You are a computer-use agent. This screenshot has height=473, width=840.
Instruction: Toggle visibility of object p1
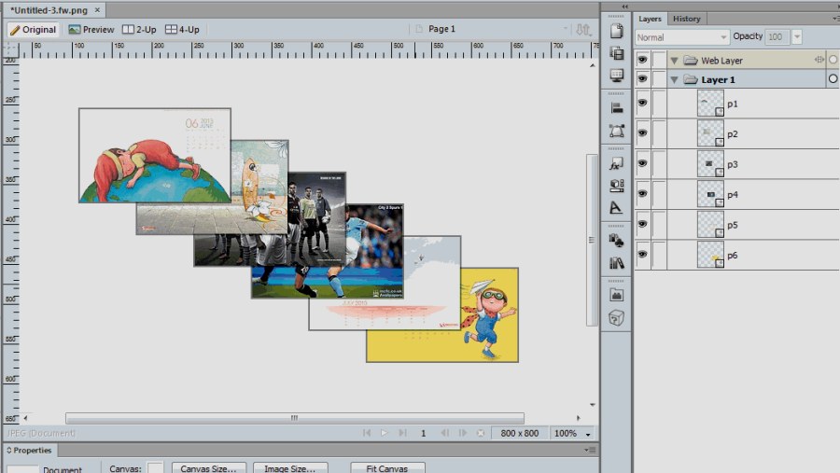[x=642, y=103]
